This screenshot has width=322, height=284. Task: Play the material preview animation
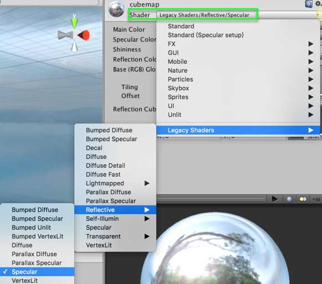pos(274,199)
